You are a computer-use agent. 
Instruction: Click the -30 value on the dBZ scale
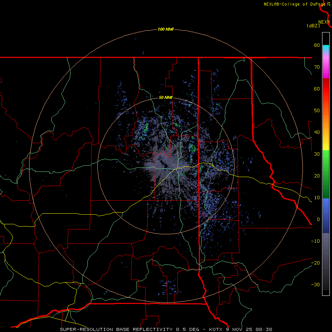(315, 285)
